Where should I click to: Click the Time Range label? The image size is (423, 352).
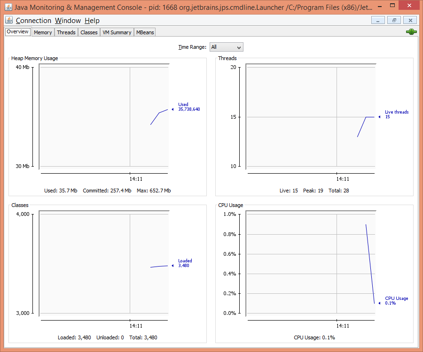(192, 47)
